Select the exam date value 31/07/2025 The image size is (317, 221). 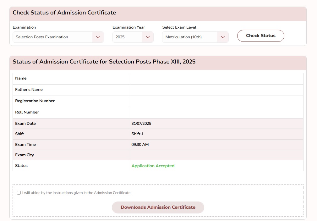141,124
